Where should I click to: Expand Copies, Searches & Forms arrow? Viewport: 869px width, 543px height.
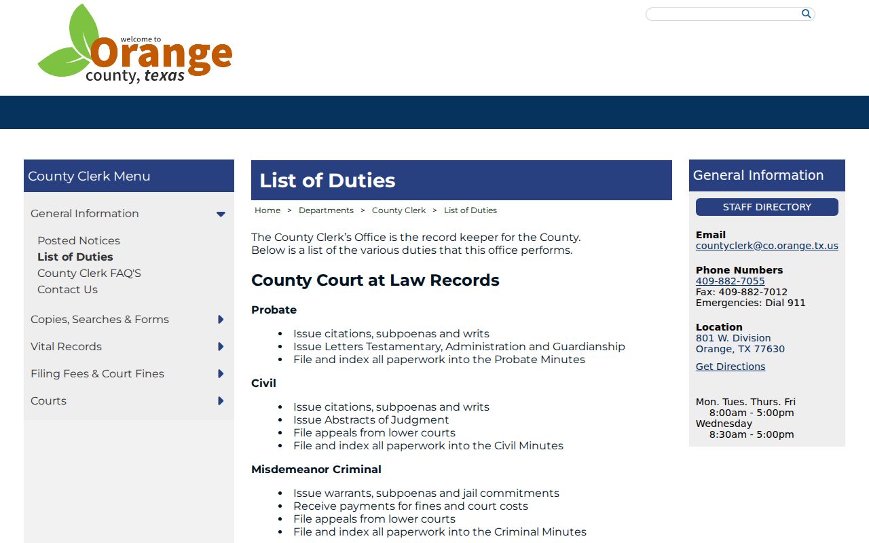[x=221, y=319]
